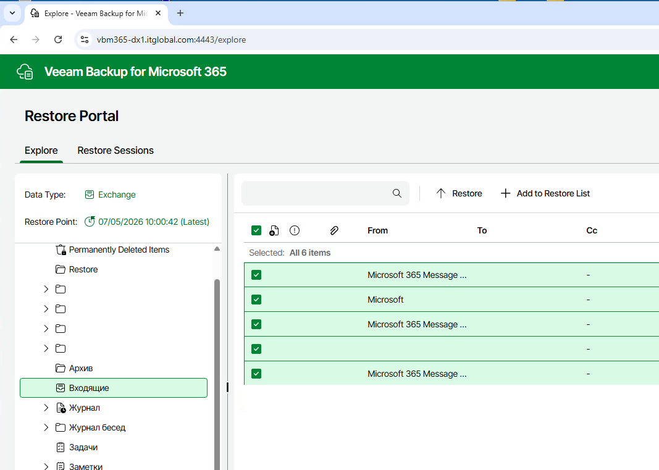Open the 07/05/2026 10:00:42 restore point link
The height and width of the screenshot is (470, 659).
coord(153,222)
